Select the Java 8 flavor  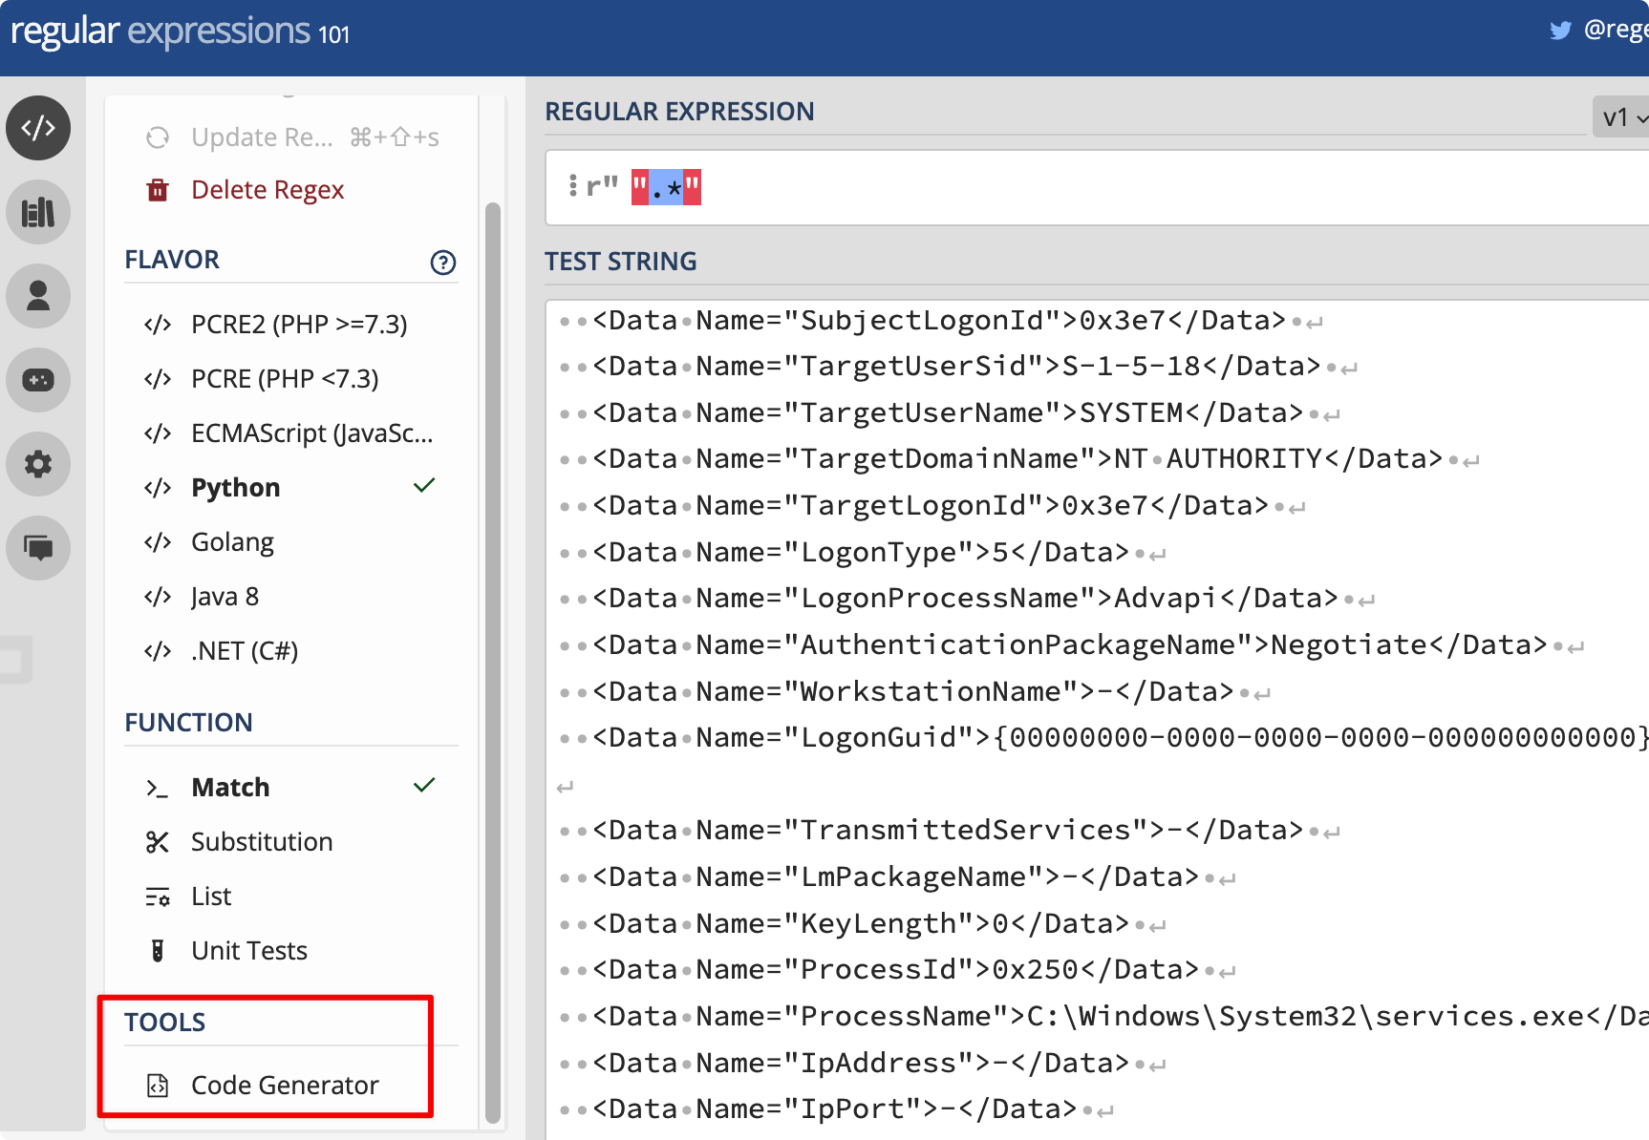(x=225, y=596)
